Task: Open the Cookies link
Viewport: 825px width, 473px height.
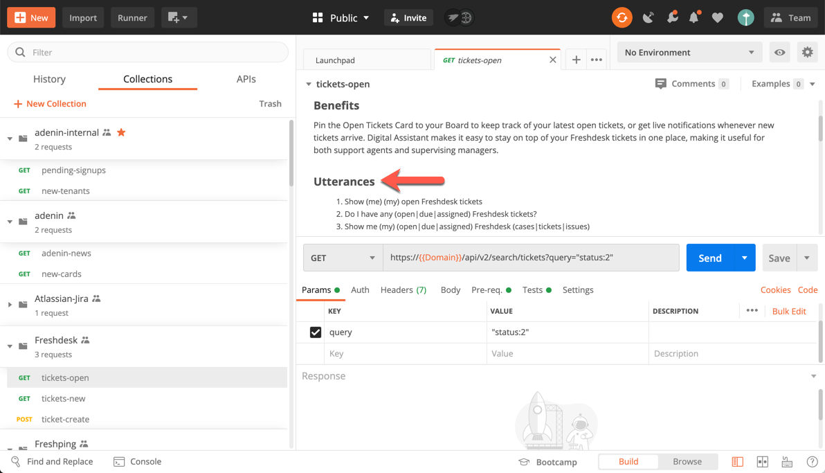Action: point(775,289)
